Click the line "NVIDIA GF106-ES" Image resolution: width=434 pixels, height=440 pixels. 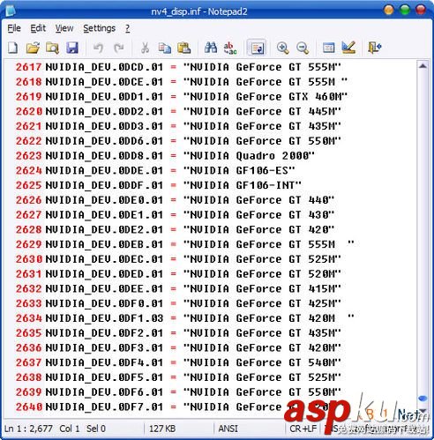(x=170, y=170)
